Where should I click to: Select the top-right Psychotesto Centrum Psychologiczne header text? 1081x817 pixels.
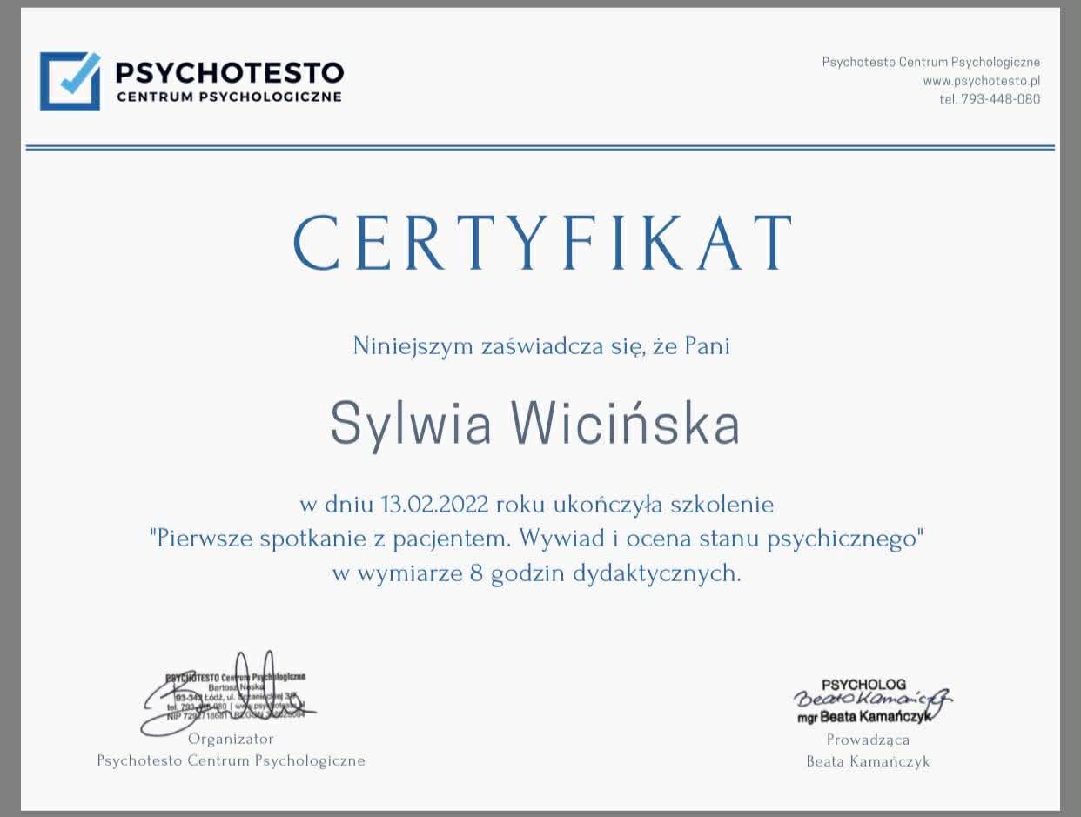(930, 62)
